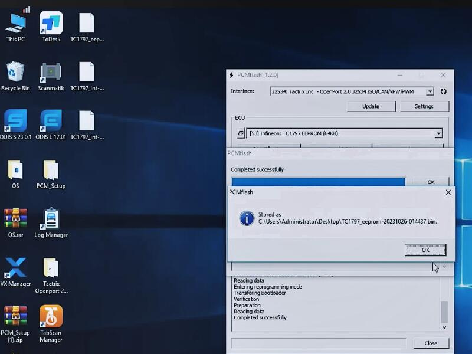Expand the Interface J2534 dropdown

click(430, 91)
